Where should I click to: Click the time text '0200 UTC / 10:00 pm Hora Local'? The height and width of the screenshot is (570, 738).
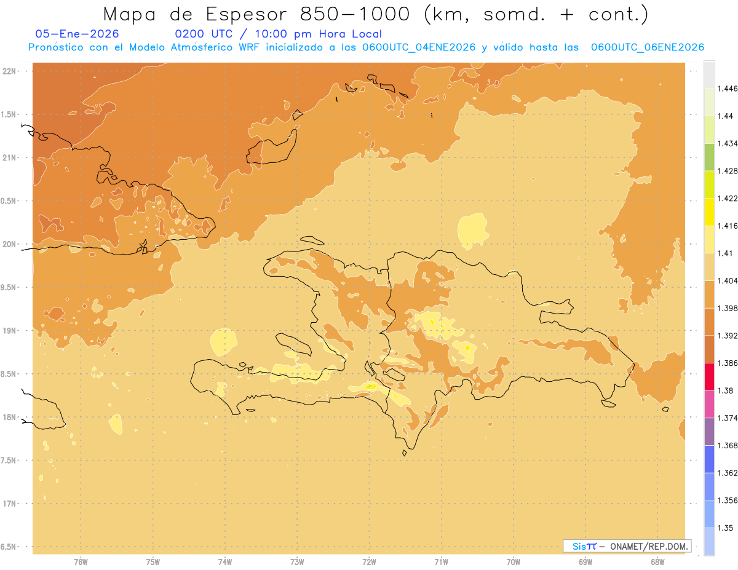coord(278,34)
